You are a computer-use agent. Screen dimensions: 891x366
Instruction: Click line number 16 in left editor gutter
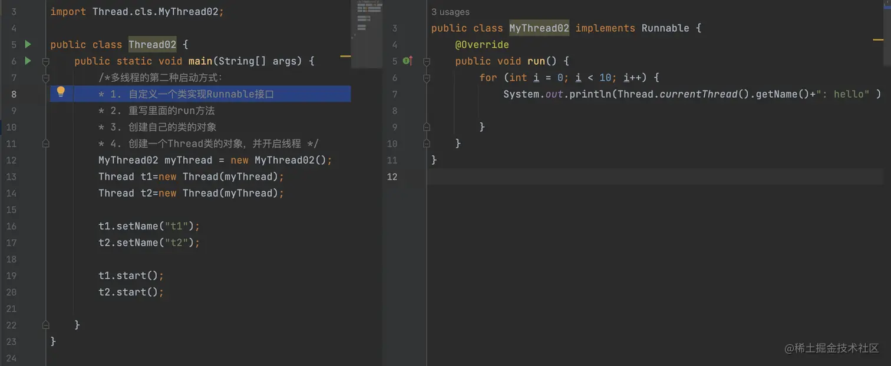click(12, 226)
